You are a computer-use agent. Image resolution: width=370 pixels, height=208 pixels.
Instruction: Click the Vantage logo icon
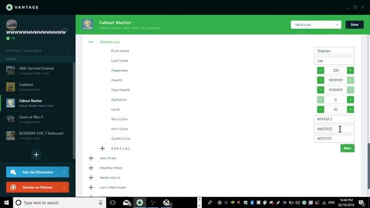9,8
